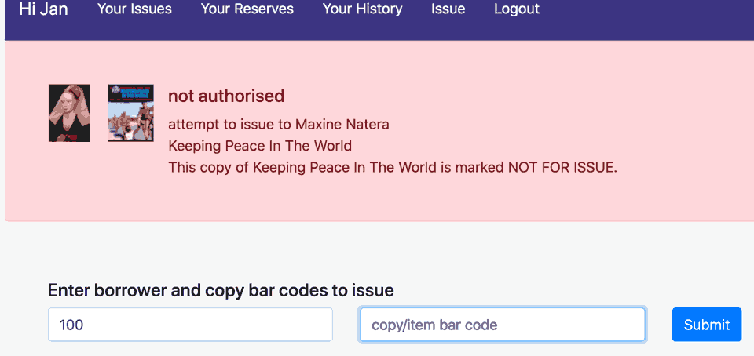This screenshot has height=356, width=754.
Task: Log out using the Logout link
Action: point(516,9)
